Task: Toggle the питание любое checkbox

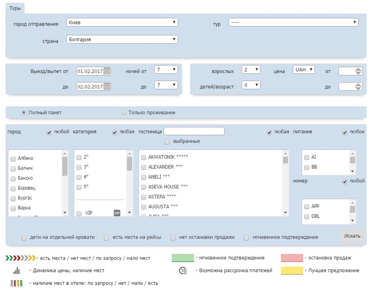Action: click(x=345, y=133)
